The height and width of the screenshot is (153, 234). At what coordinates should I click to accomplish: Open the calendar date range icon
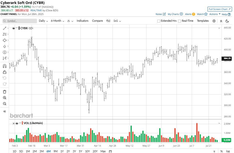tap(110, 151)
